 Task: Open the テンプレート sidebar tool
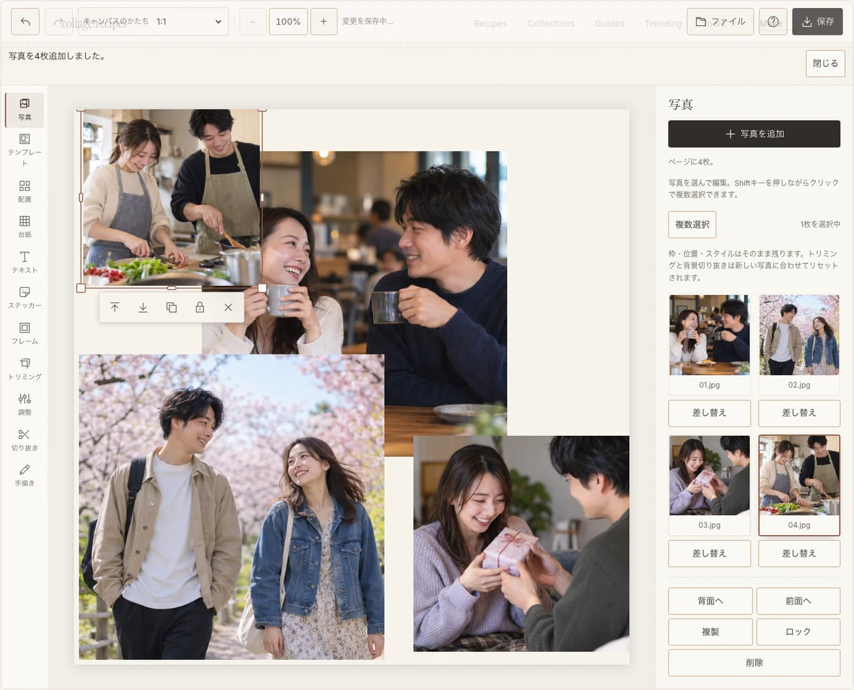25,149
